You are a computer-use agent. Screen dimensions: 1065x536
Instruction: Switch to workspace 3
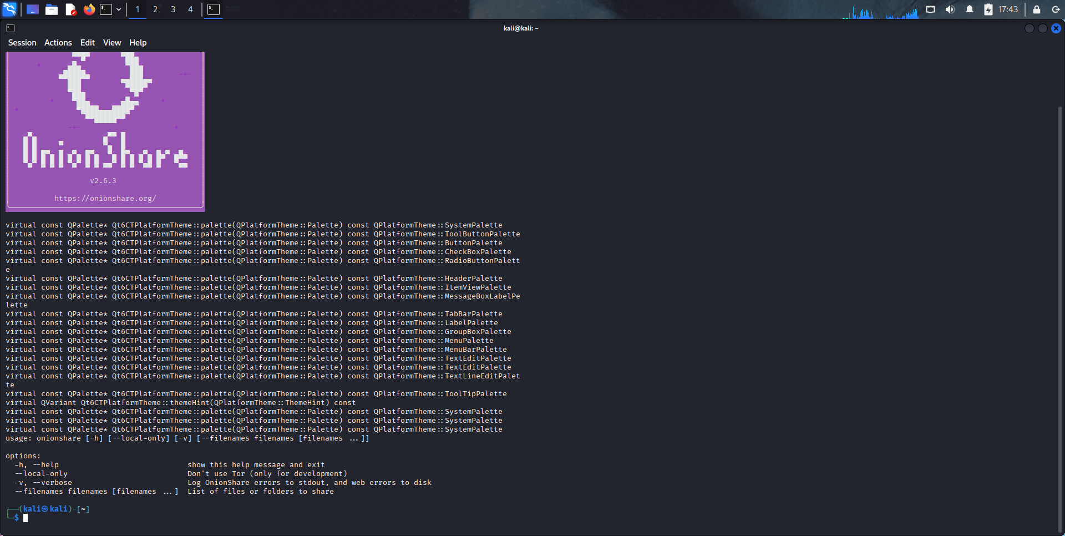point(173,9)
